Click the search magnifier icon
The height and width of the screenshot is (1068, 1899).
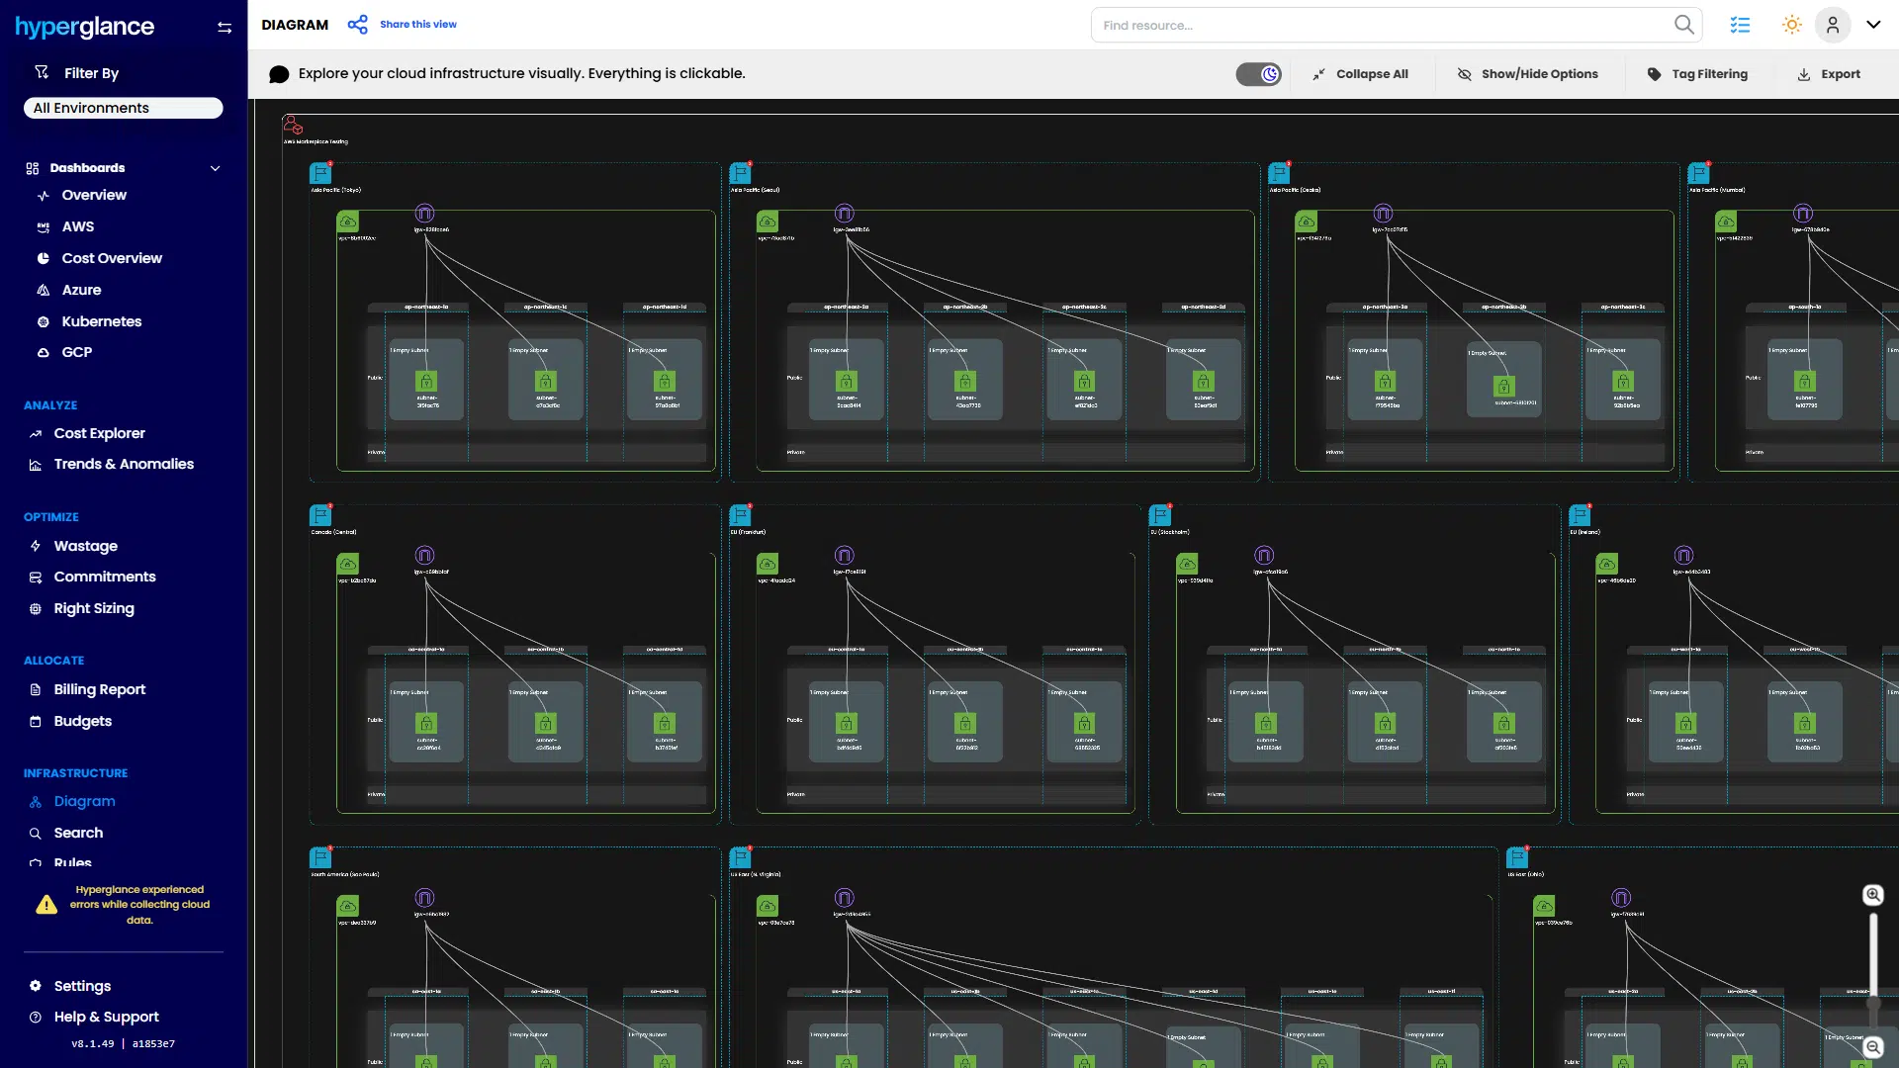pyautogui.click(x=1683, y=25)
